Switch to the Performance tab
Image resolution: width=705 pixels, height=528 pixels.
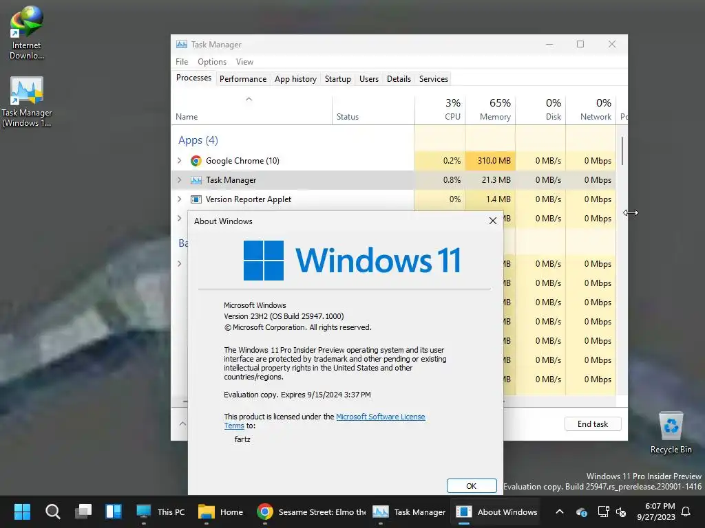point(243,79)
